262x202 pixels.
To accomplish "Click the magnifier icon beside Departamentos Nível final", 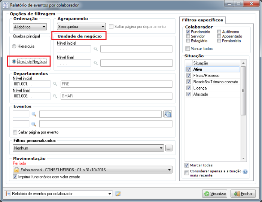I will 55,96.
